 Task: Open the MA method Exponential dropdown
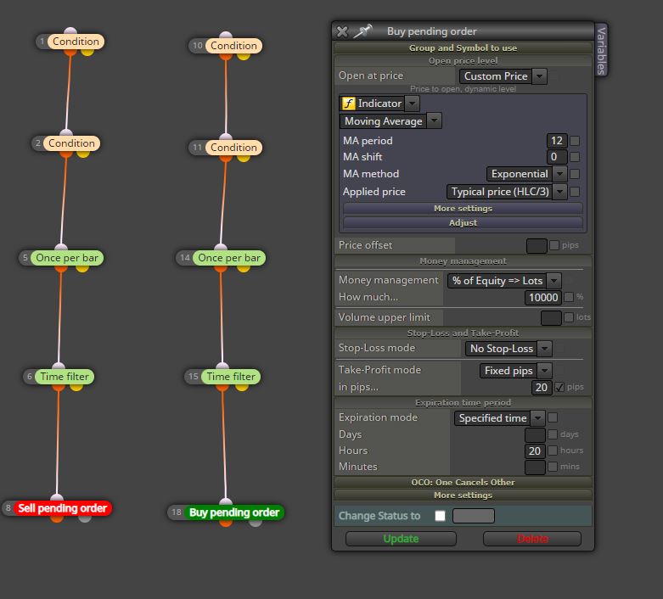[526, 174]
